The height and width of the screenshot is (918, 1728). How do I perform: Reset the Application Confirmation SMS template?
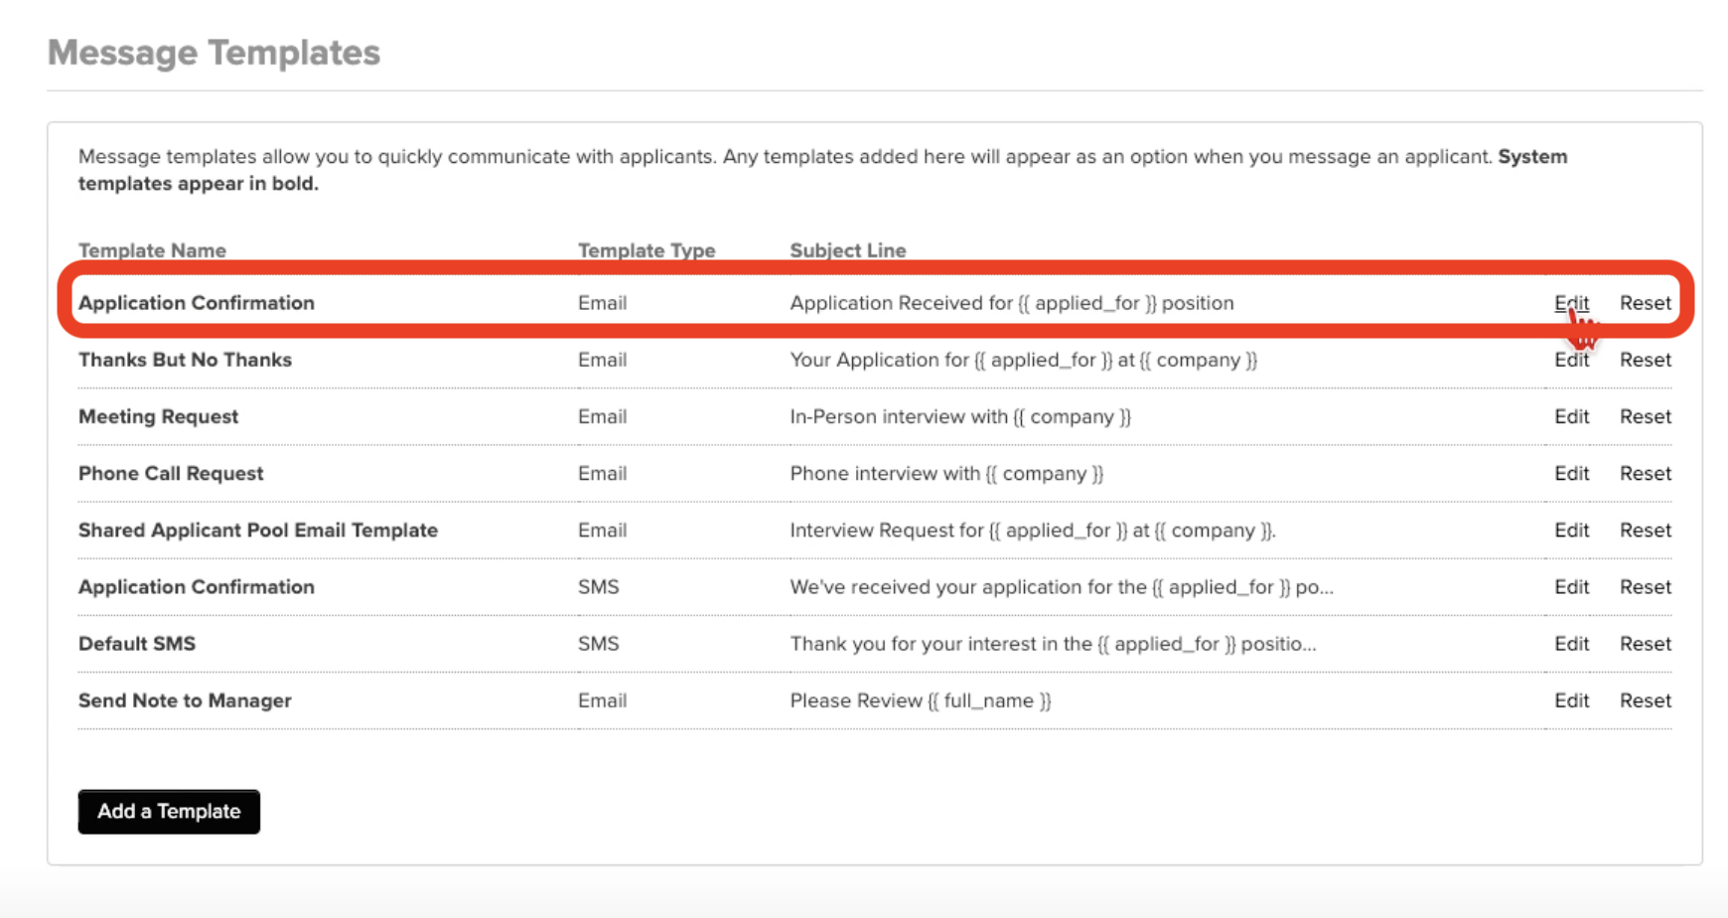1645,586
